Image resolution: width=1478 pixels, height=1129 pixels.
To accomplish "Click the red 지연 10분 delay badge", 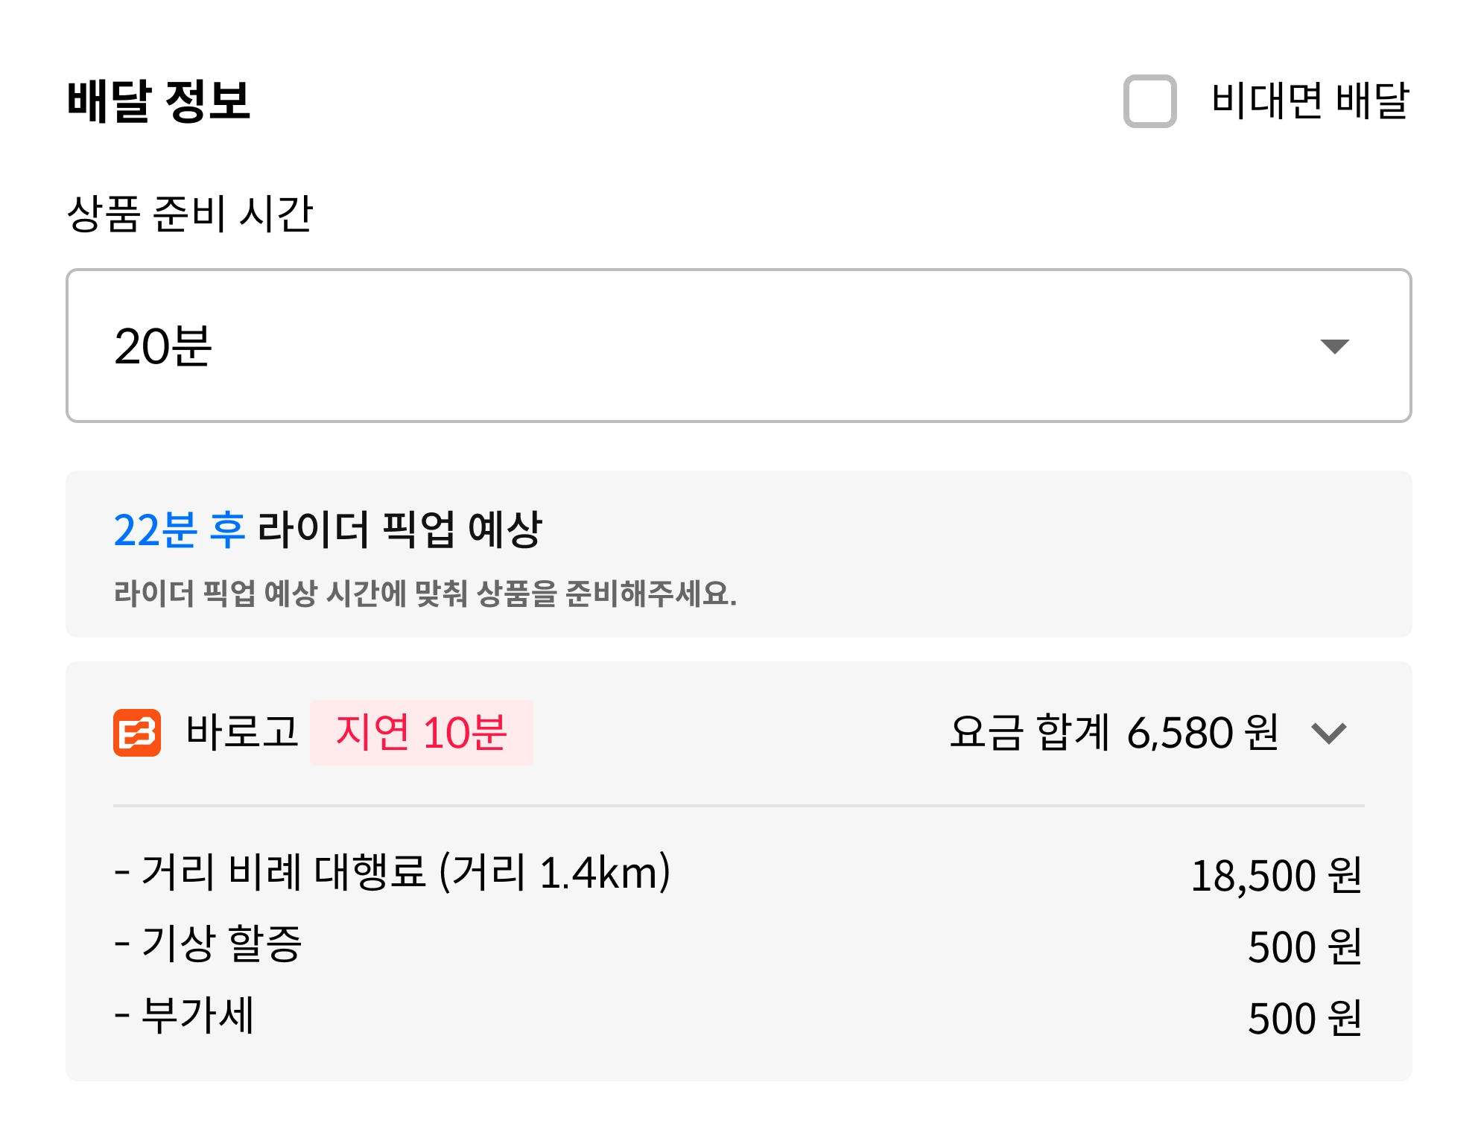I will (x=421, y=732).
